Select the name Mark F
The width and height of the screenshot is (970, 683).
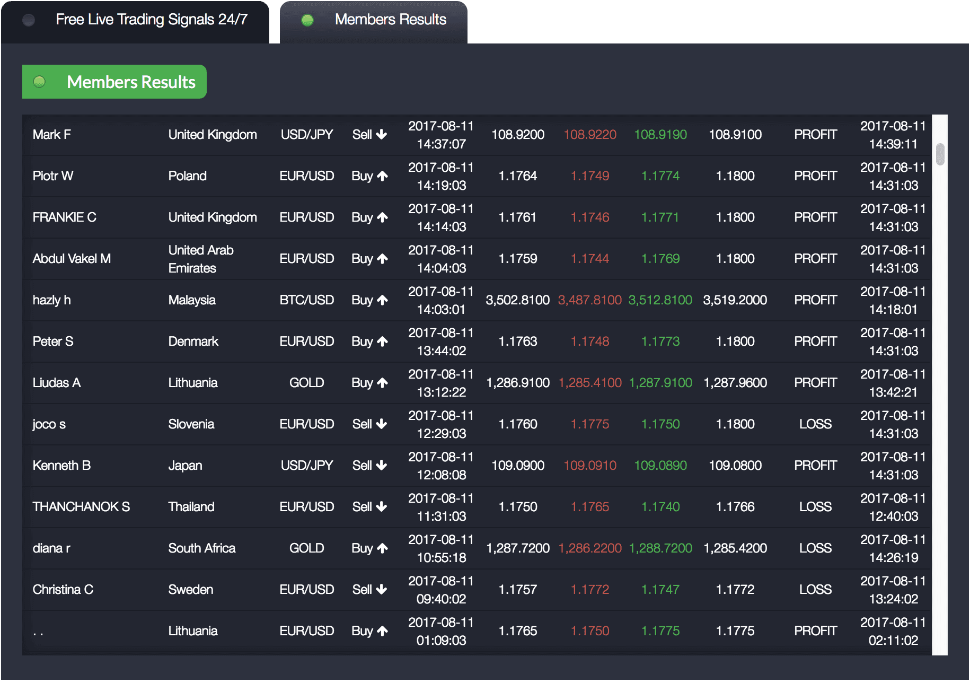pos(51,135)
